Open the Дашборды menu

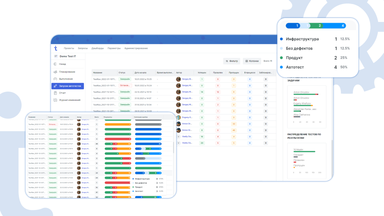coord(98,48)
